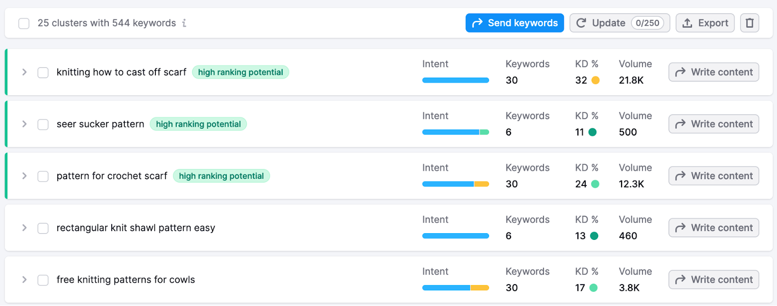The width and height of the screenshot is (777, 306).
Task: Click the cluster name seer sucker pattern
Action: pos(101,124)
